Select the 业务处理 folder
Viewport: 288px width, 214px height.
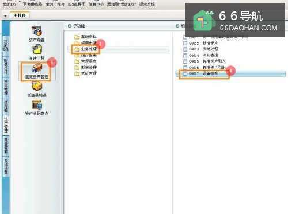pyautogui.click(x=85, y=49)
